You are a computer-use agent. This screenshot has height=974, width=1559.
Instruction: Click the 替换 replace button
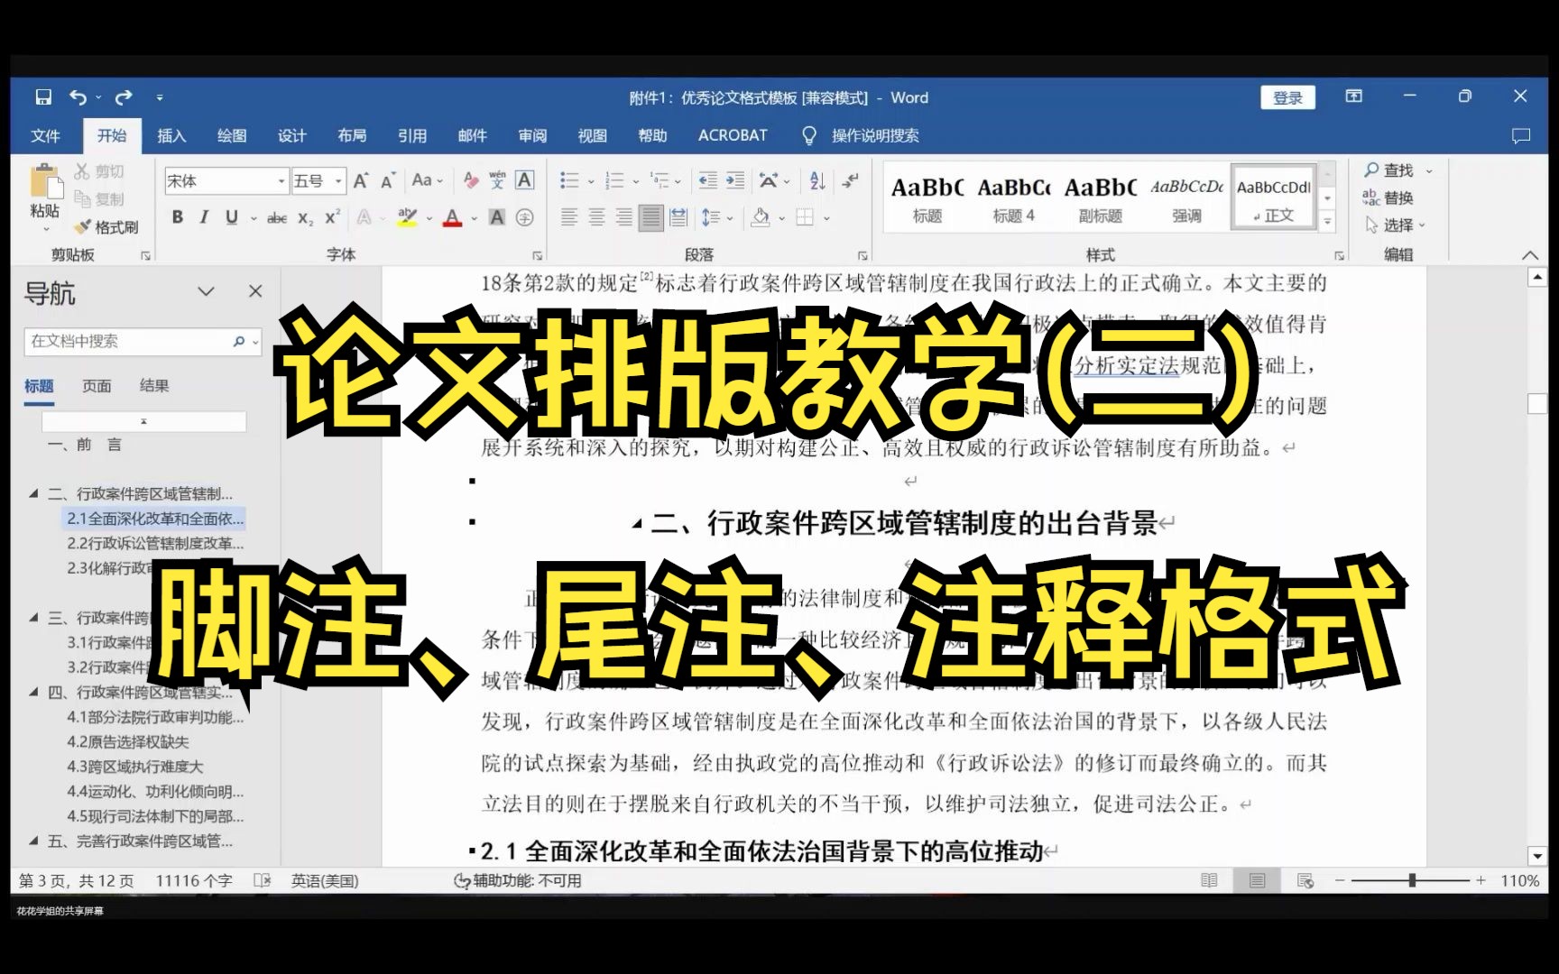pos(1389,198)
